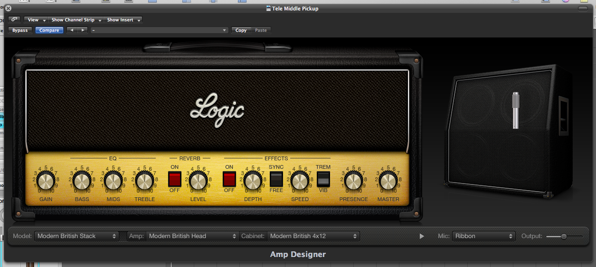Click the Bypass button
The height and width of the screenshot is (267, 596).
20,30
